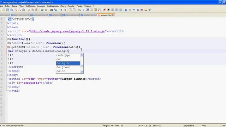Click the Save recorded macro icon
The height and width of the screenshot is (127, 226).
[121, 10]
